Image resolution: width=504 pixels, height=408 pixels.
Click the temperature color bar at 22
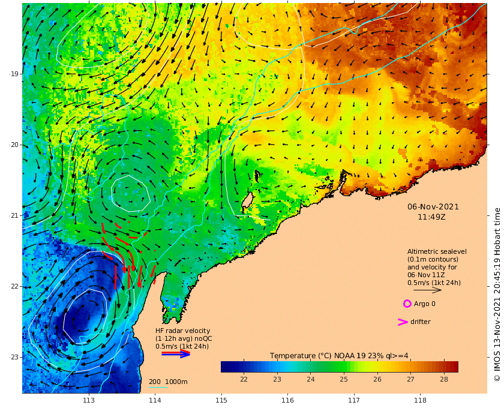244,367
